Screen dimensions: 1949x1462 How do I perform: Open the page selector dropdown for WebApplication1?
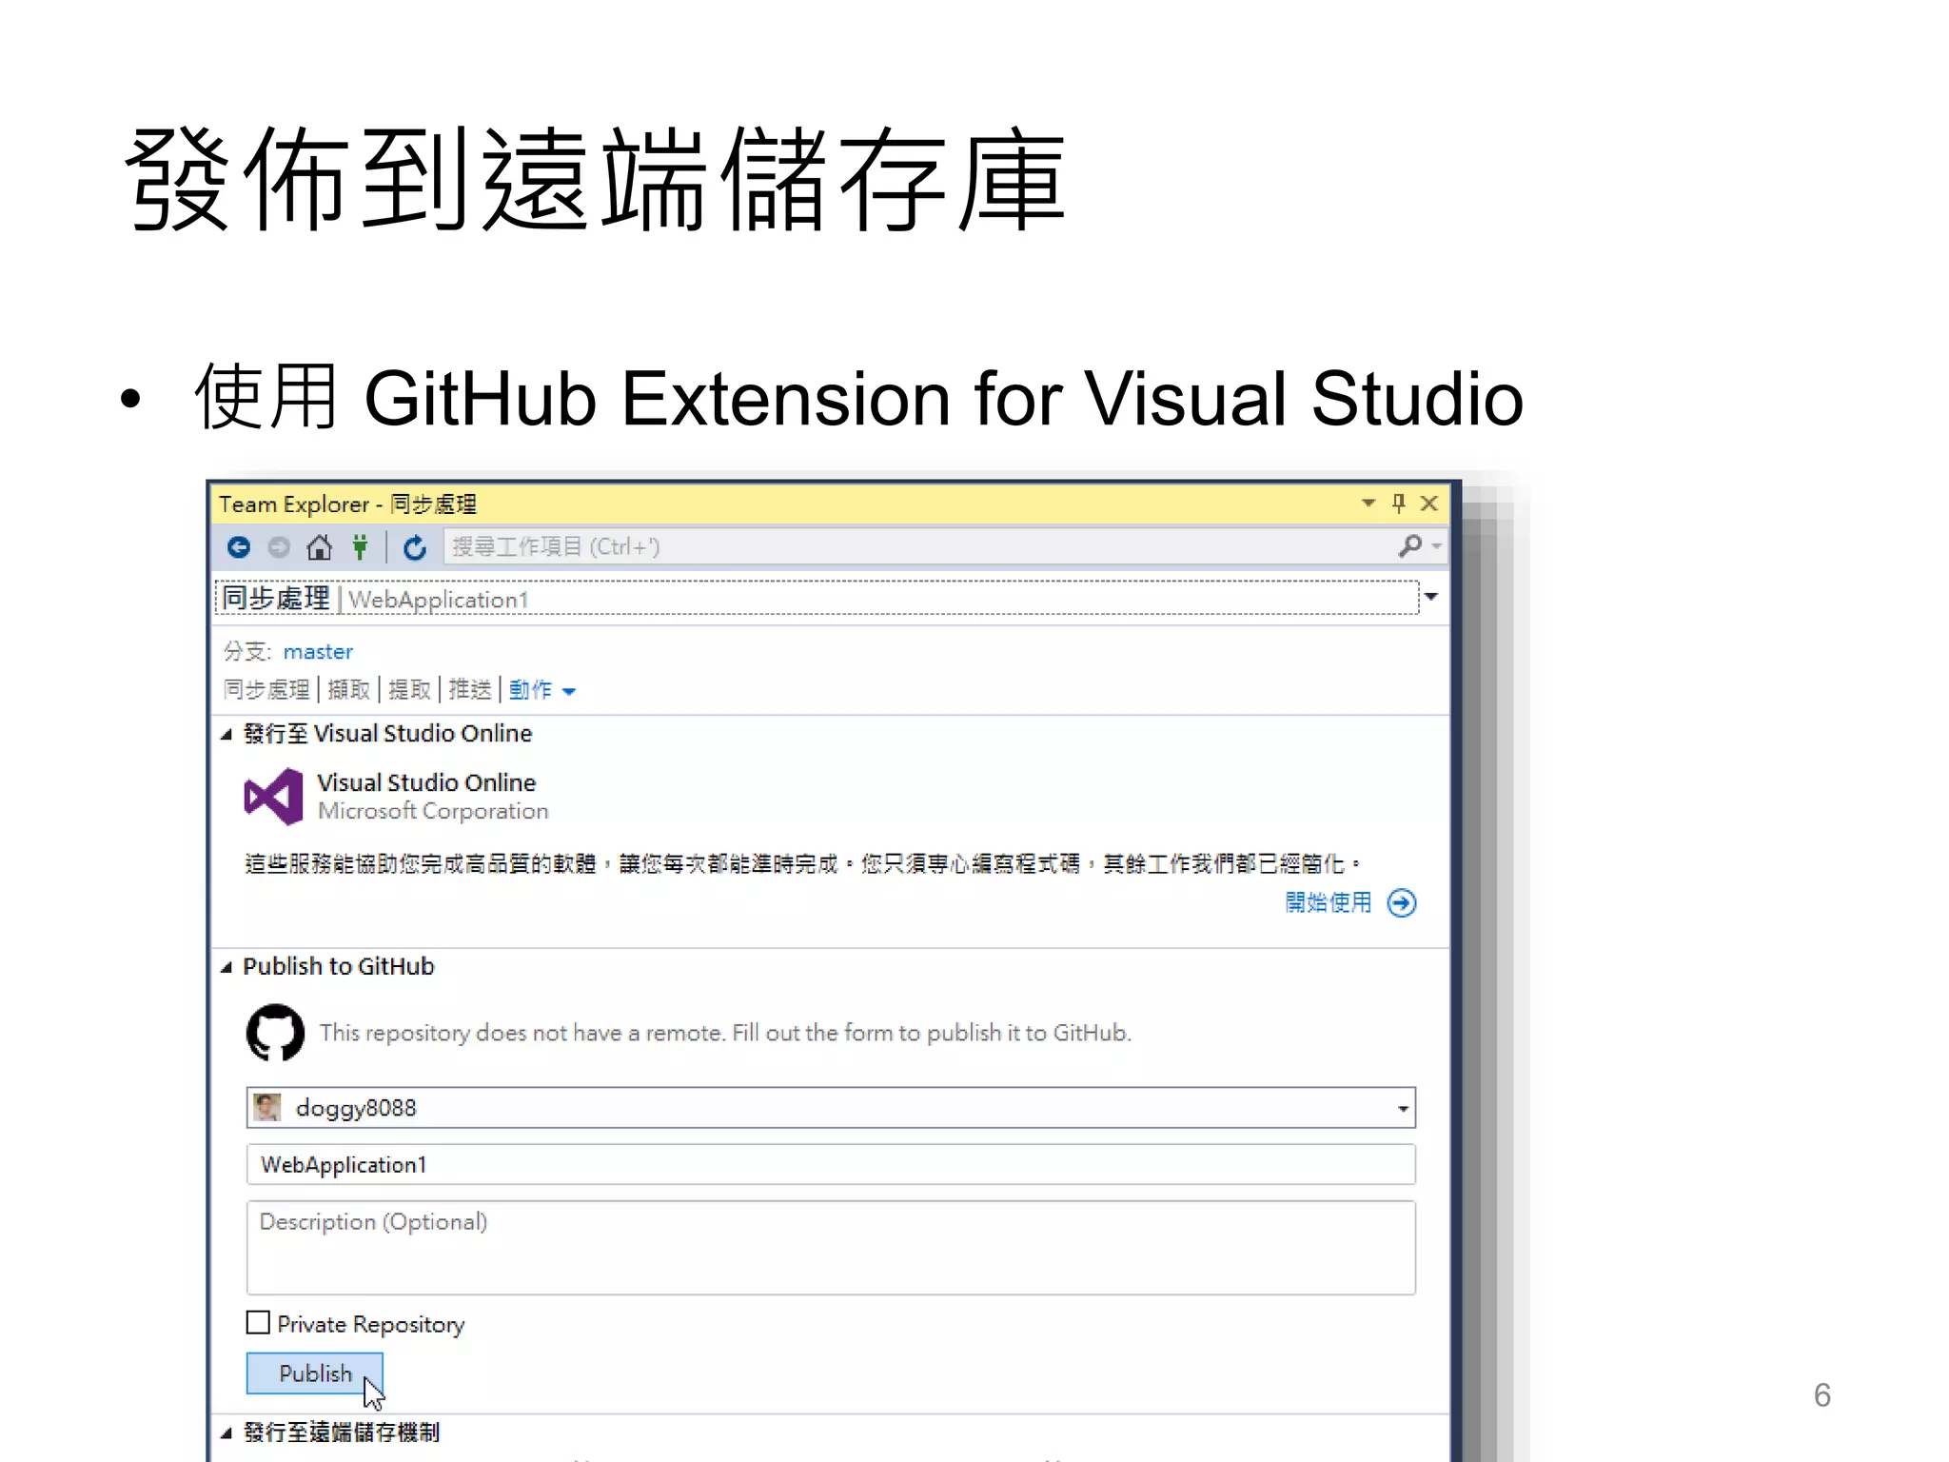tap(1431, 597)
